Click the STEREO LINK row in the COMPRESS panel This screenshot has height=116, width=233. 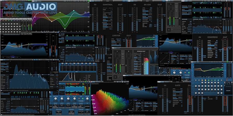[x=213, y=54]
